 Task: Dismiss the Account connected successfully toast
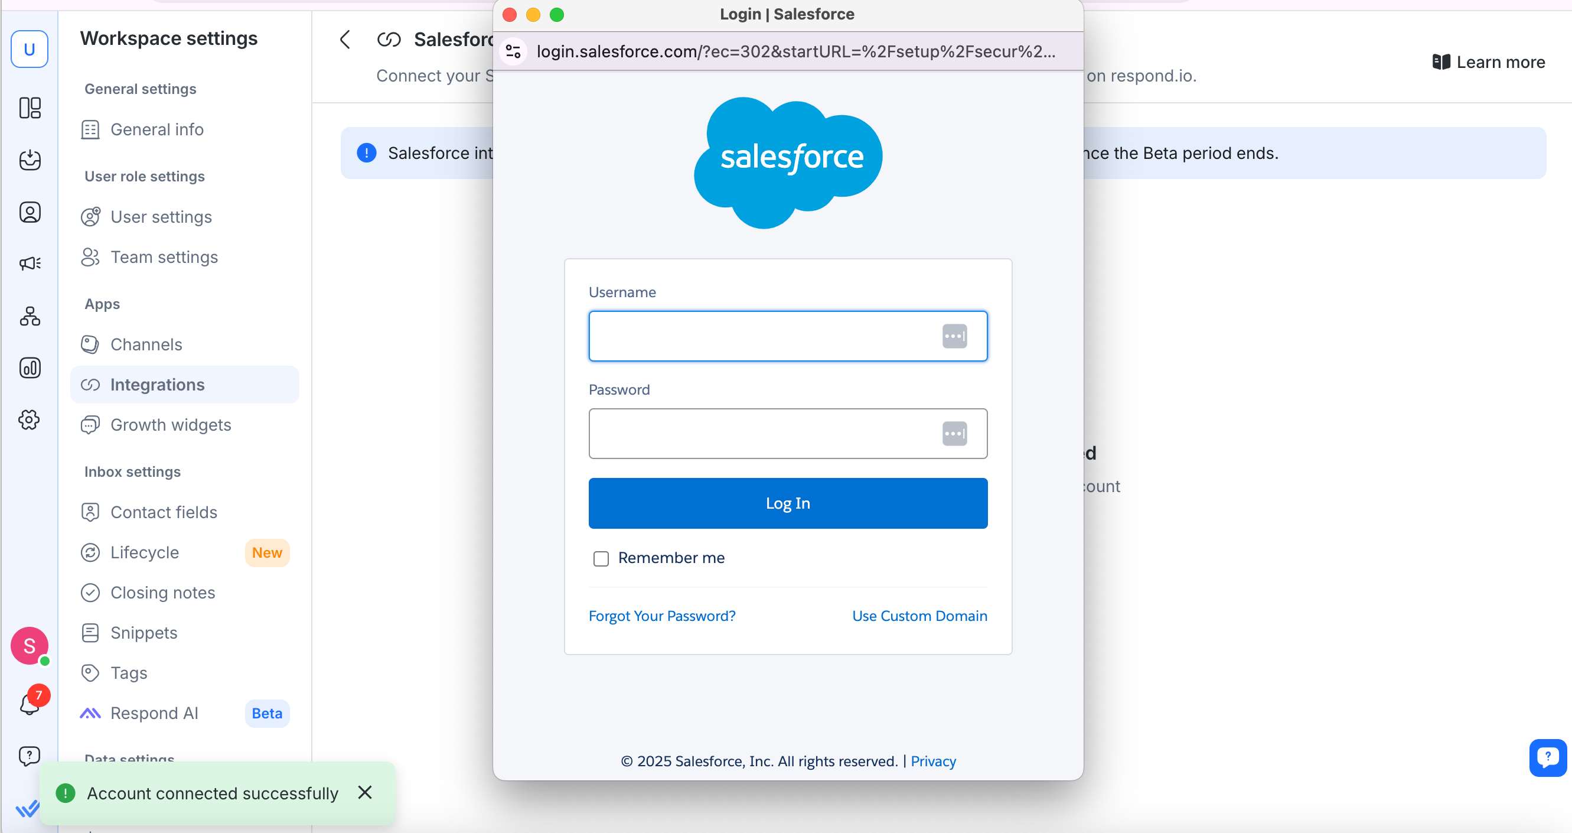[365, 792]
